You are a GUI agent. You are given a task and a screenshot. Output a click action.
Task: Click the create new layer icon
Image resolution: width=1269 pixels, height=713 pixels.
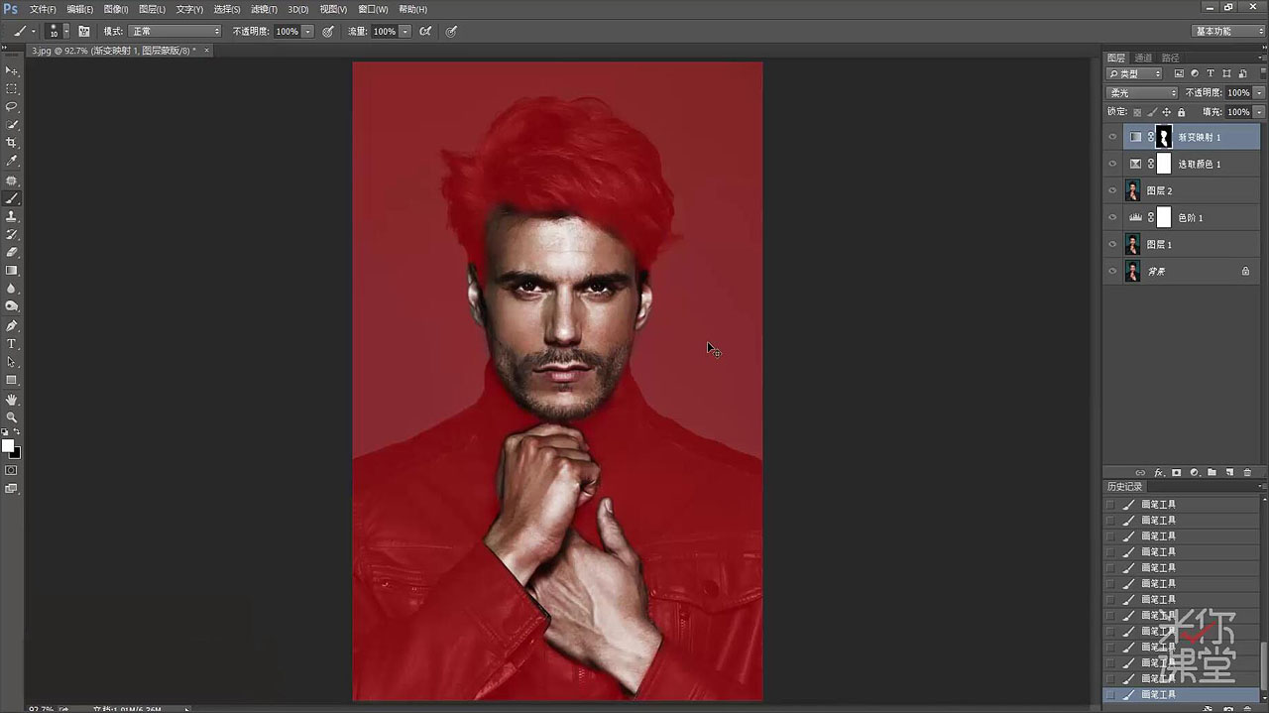(1229, 473)
